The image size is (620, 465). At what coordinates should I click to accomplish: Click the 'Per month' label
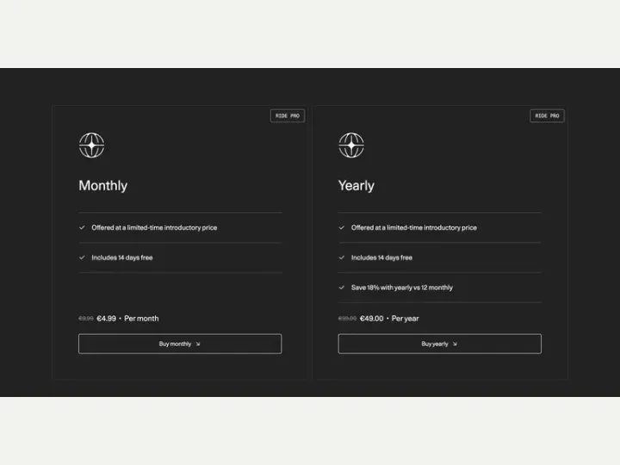141,319
